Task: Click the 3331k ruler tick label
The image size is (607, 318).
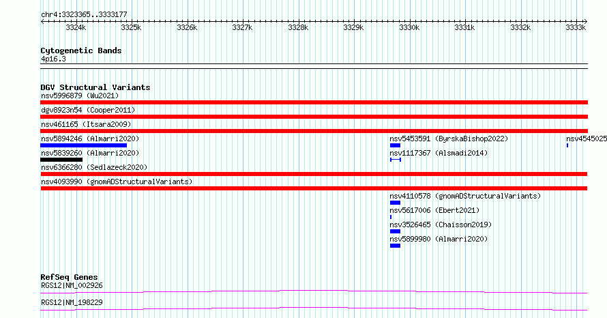Action: coord(464,27)
